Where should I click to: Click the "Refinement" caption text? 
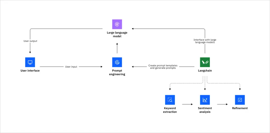(240, 108)
